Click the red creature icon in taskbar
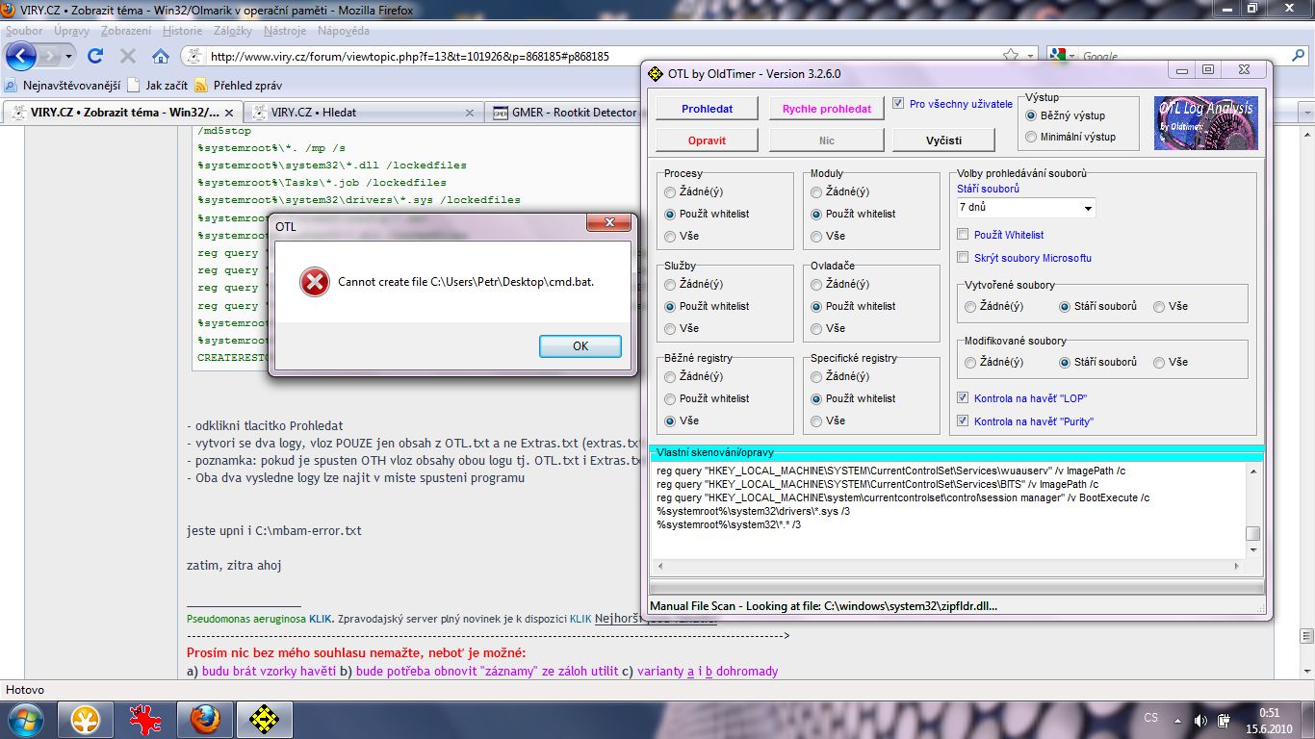This screenshot has width=1315, height=739. 145,719
